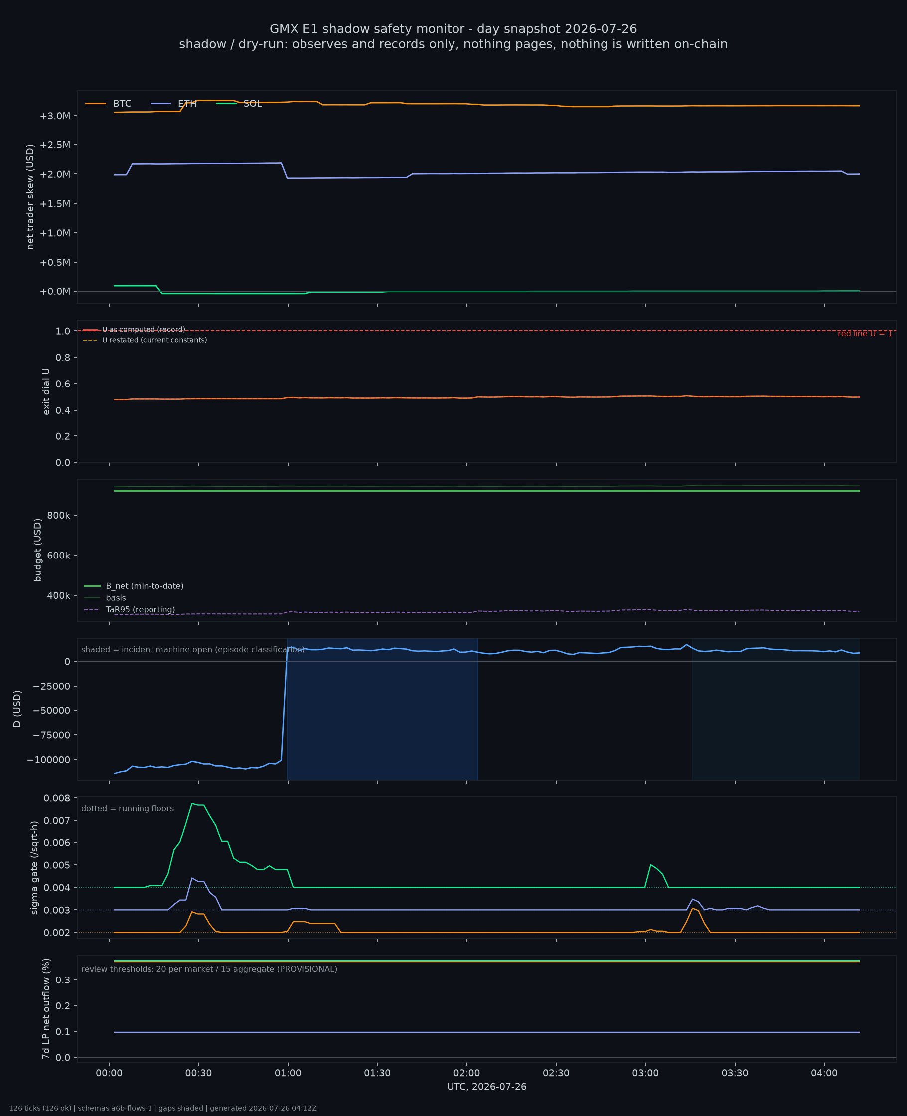
Task: Click the 'B_net (min-to-date)' legend entry
Action: click(x=134, y=586)
